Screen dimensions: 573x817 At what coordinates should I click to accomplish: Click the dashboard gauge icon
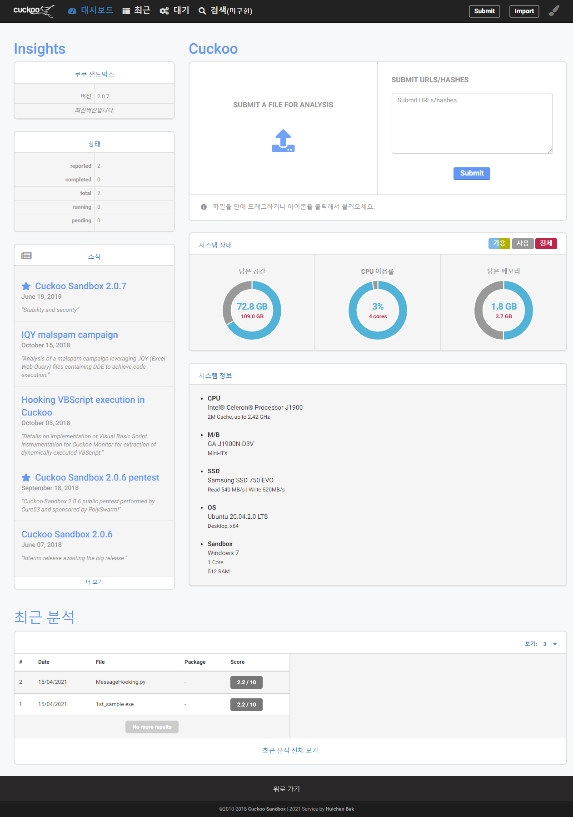click(72, 11)
